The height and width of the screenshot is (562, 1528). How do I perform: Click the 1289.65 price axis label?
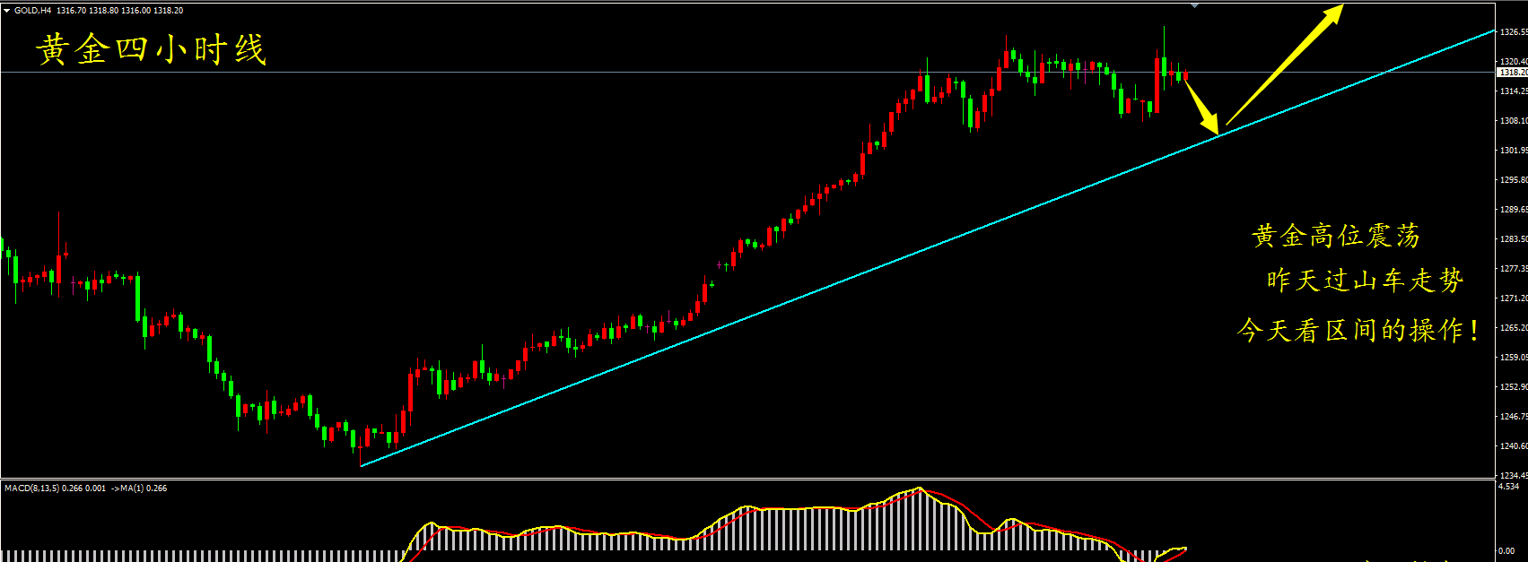coord(1514,210)
